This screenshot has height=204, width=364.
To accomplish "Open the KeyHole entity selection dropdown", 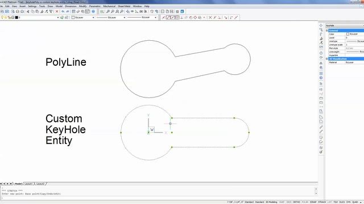I will [345, 25].
